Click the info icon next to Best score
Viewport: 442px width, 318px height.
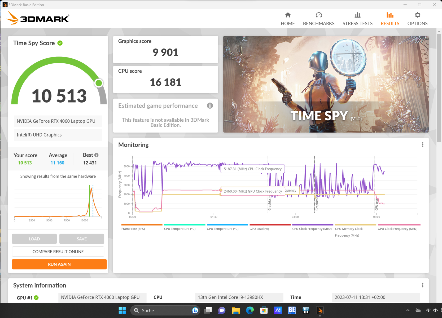tap(97, 155)
